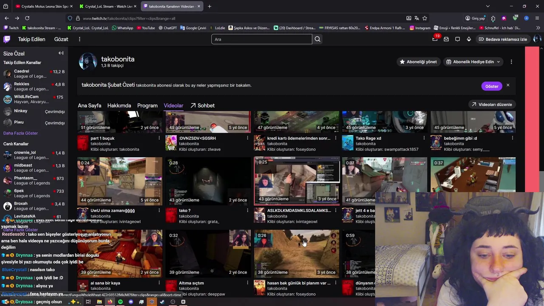This screenshot has height=306, width=544.
Task: Click the search magnifier button
Action: click(317, 39)
